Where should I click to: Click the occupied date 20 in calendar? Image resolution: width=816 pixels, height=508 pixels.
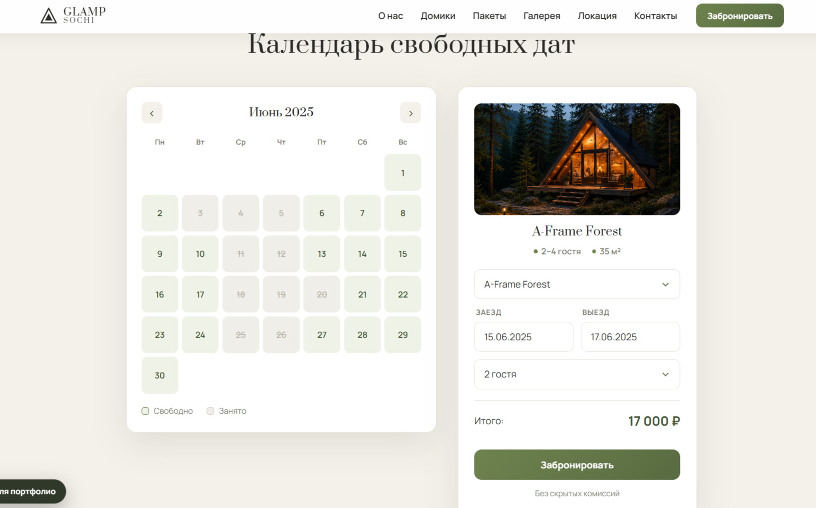[x=322, y=294]
